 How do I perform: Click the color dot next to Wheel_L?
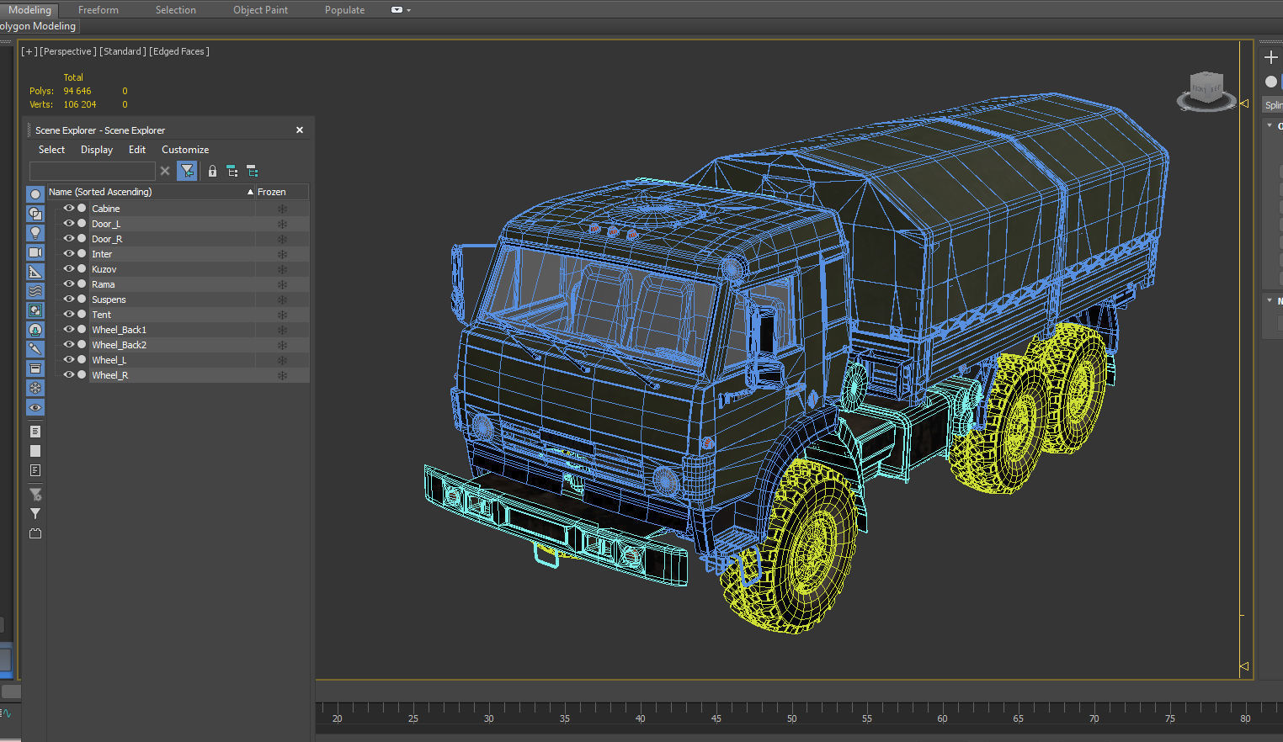[x=82, y=359]
